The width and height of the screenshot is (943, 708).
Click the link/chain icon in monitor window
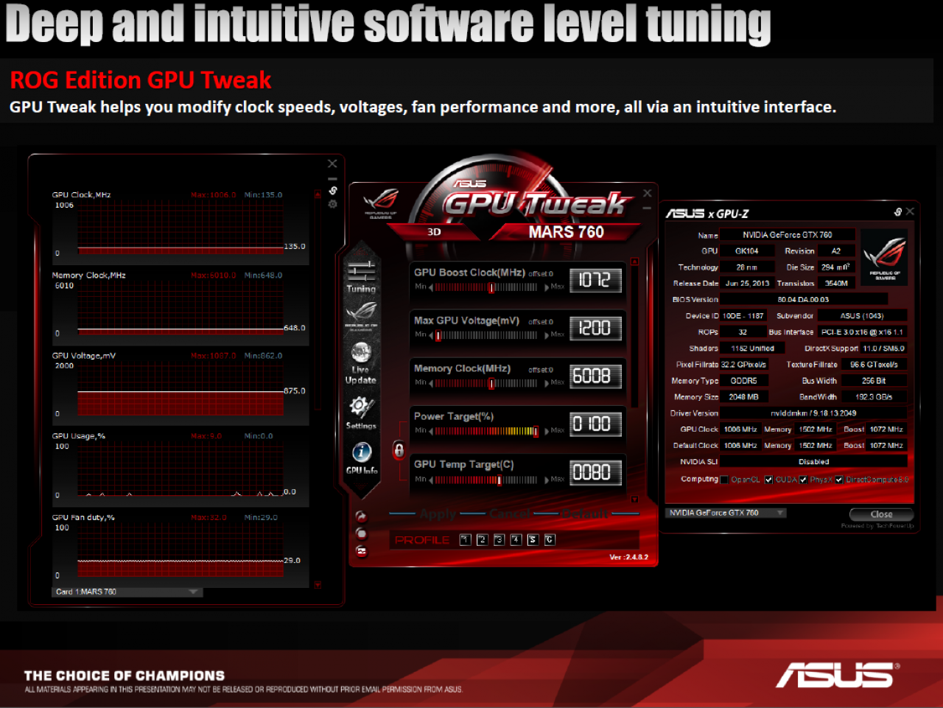(332, 191)
